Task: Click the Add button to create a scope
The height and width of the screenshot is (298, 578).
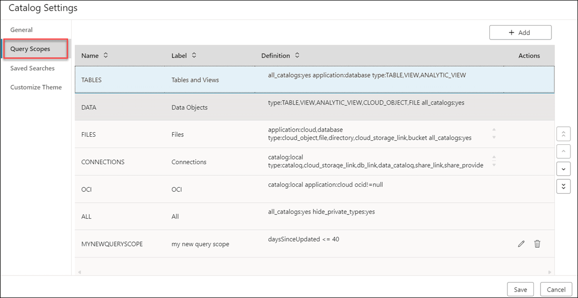Action: coord(520,32)
